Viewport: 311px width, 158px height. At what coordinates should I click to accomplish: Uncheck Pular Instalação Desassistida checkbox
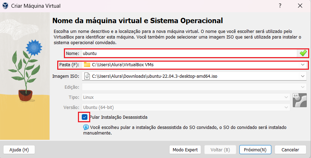tap(84, 117)
